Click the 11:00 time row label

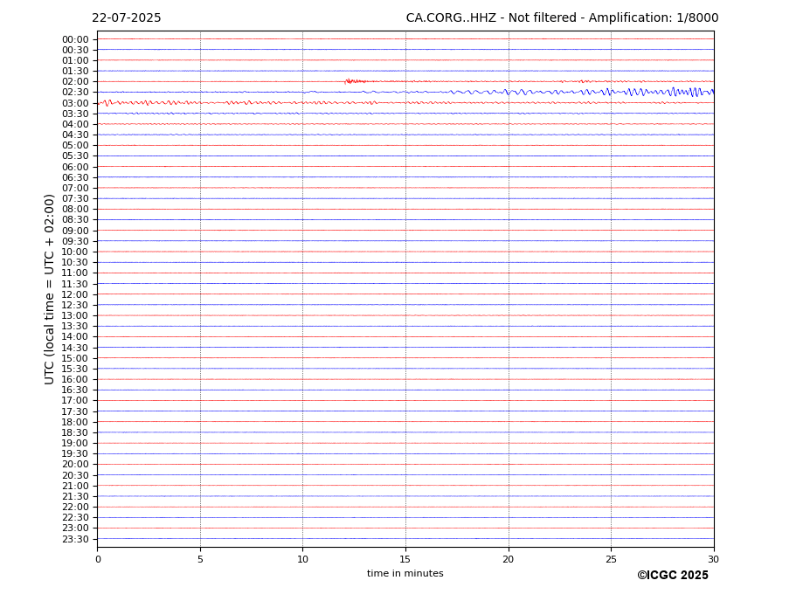[75, 273]
